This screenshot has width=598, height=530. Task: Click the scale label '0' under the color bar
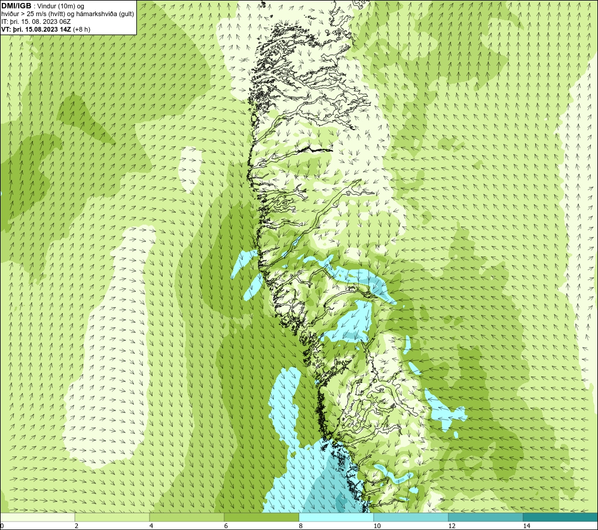click(x=2, y=526)
